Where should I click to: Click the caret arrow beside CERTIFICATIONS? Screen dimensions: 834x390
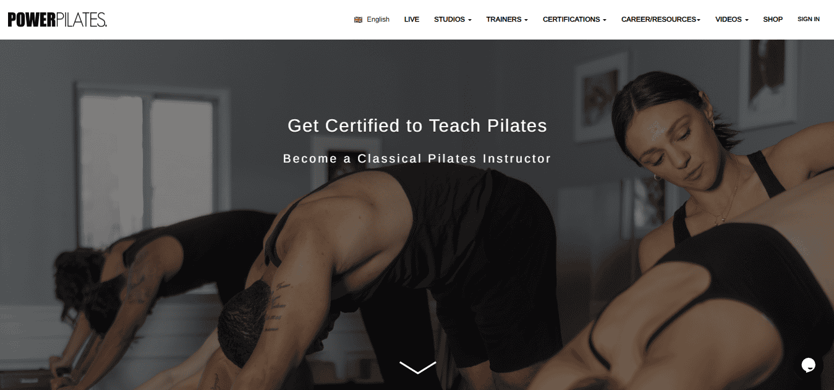click(x=605, y=20)
